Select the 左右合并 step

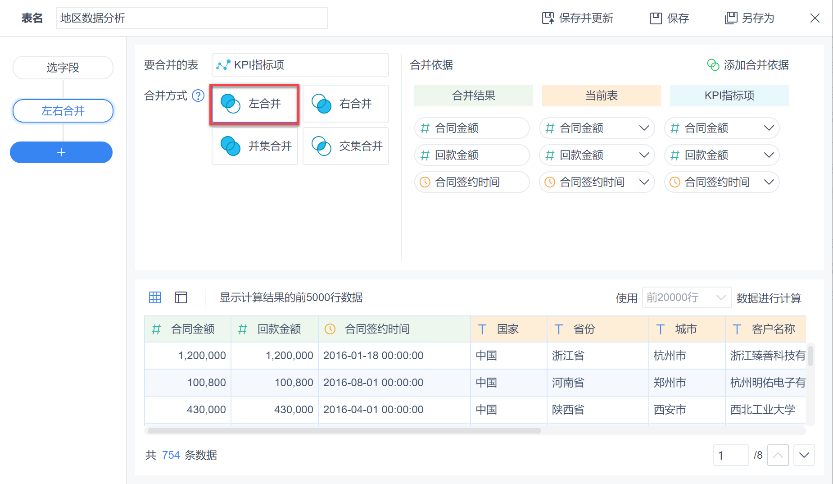(x=63, y=111)
